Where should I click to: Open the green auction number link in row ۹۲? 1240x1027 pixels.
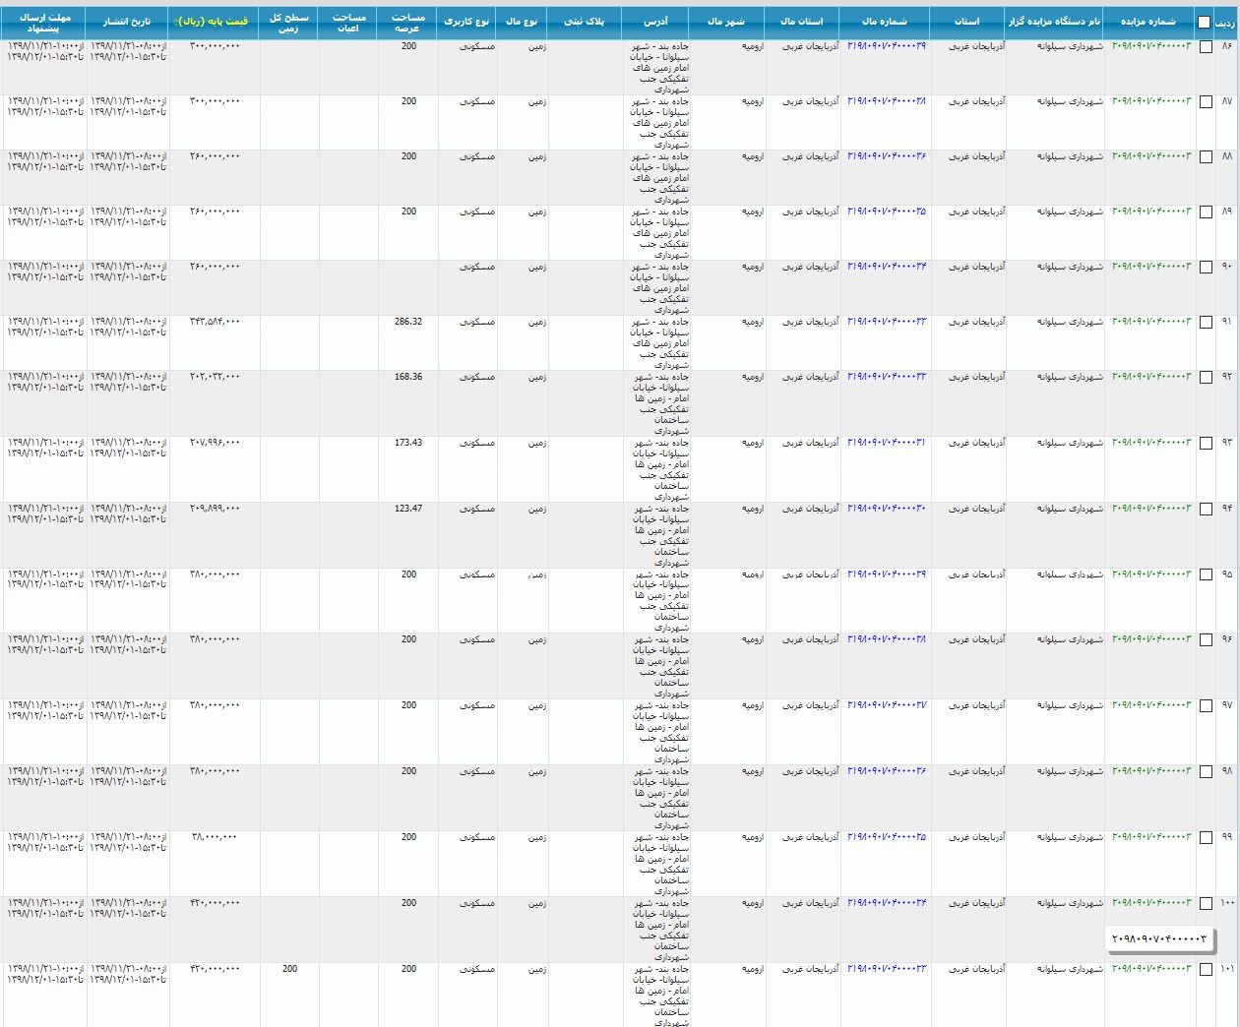(1150, 377)
